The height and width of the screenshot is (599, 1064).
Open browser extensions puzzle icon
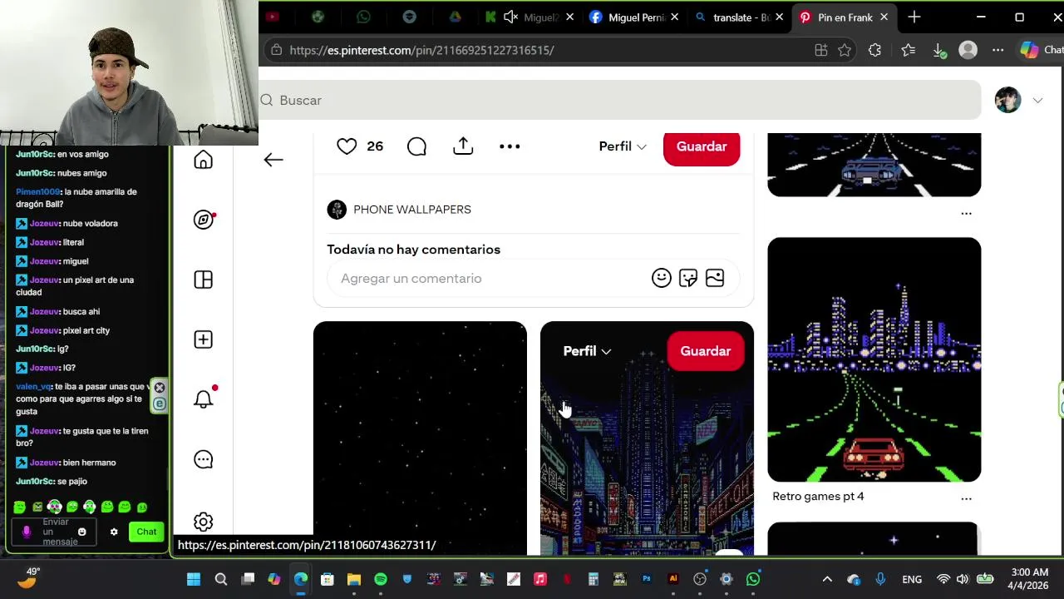(874, 50)
